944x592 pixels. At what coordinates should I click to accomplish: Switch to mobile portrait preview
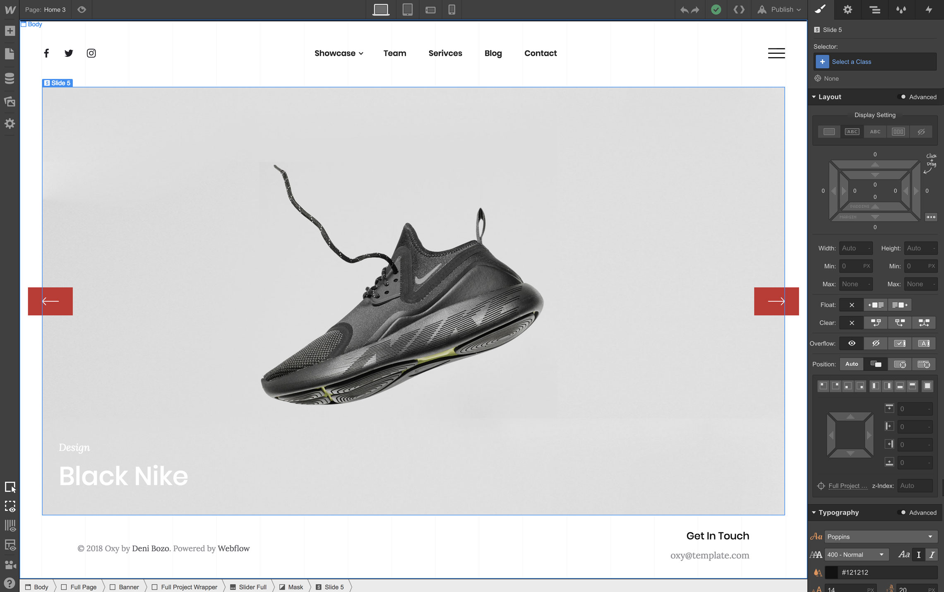pos(452,10)
